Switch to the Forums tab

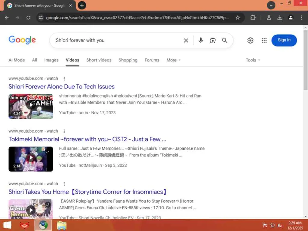tap(152, 60)
